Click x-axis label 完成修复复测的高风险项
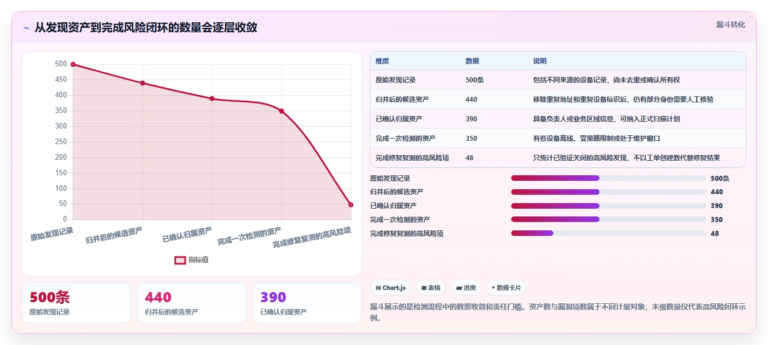Viewport: 768px width, 345px height. (x=312, y=238)
